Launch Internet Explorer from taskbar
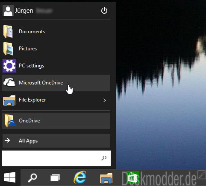 coord(80,177)
